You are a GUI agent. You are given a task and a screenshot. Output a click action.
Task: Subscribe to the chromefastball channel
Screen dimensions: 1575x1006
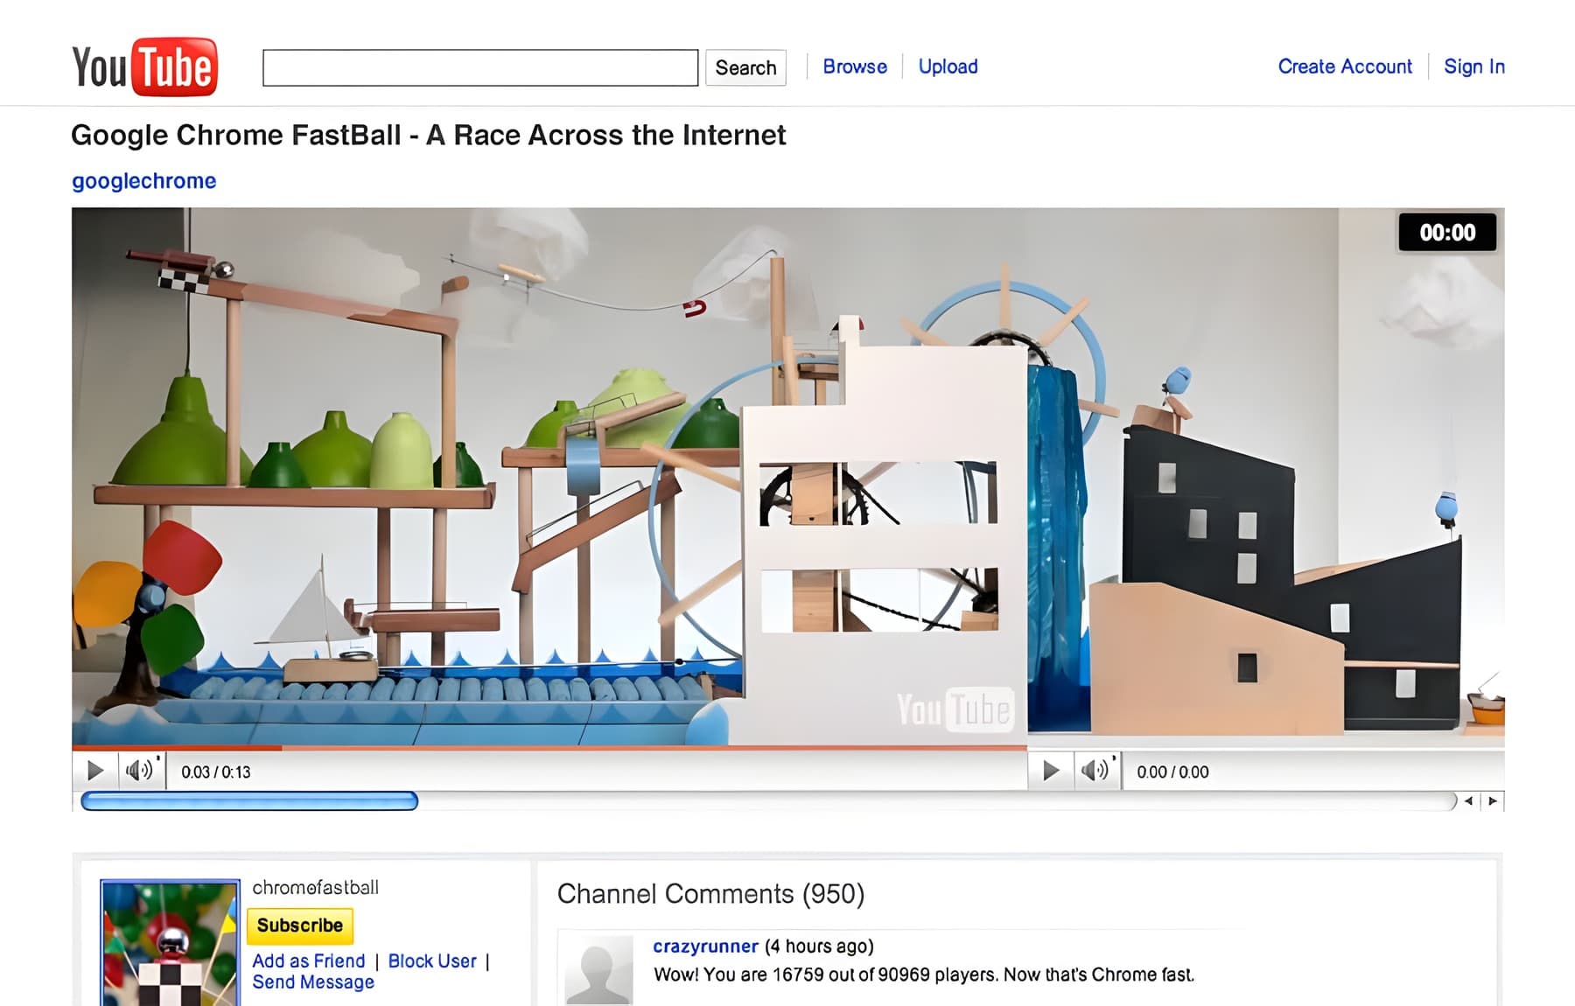click(x=300, y=926)
